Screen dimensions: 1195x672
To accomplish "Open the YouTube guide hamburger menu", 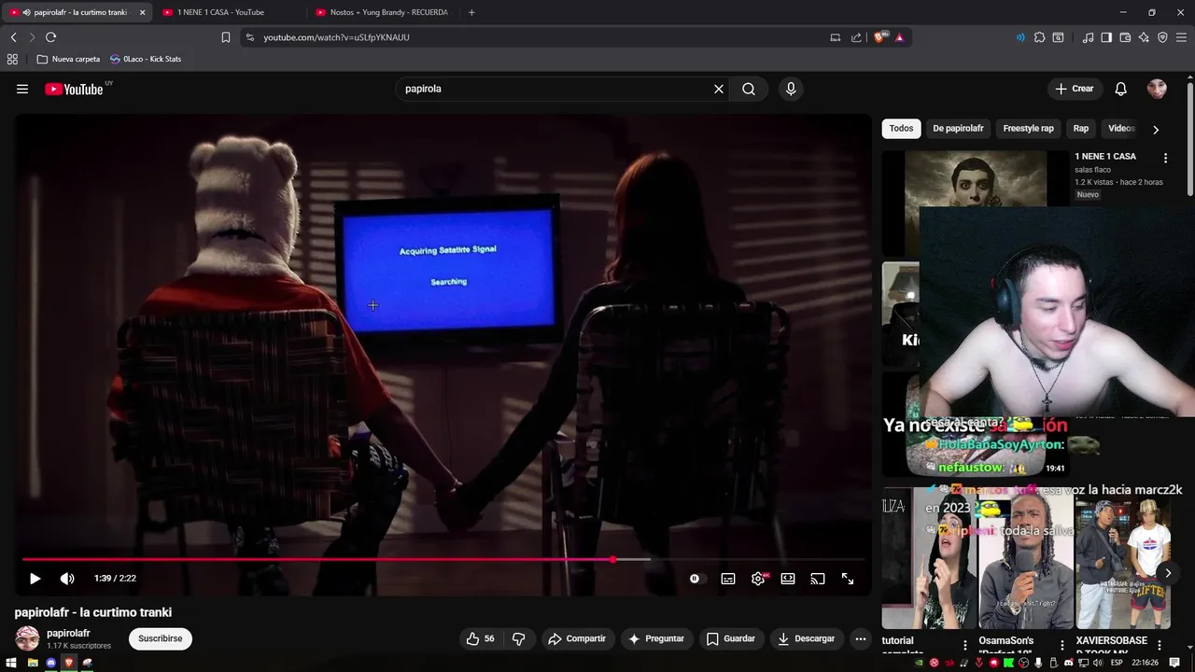I will click(22, 89).
